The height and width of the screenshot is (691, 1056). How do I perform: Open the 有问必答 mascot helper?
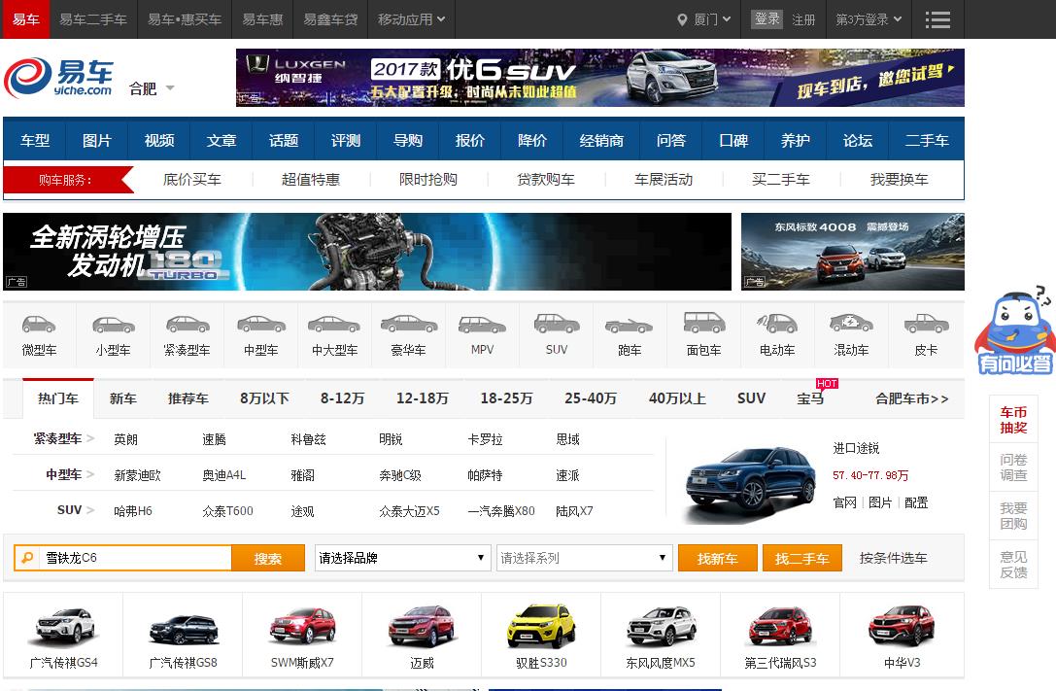[1014, 330]
